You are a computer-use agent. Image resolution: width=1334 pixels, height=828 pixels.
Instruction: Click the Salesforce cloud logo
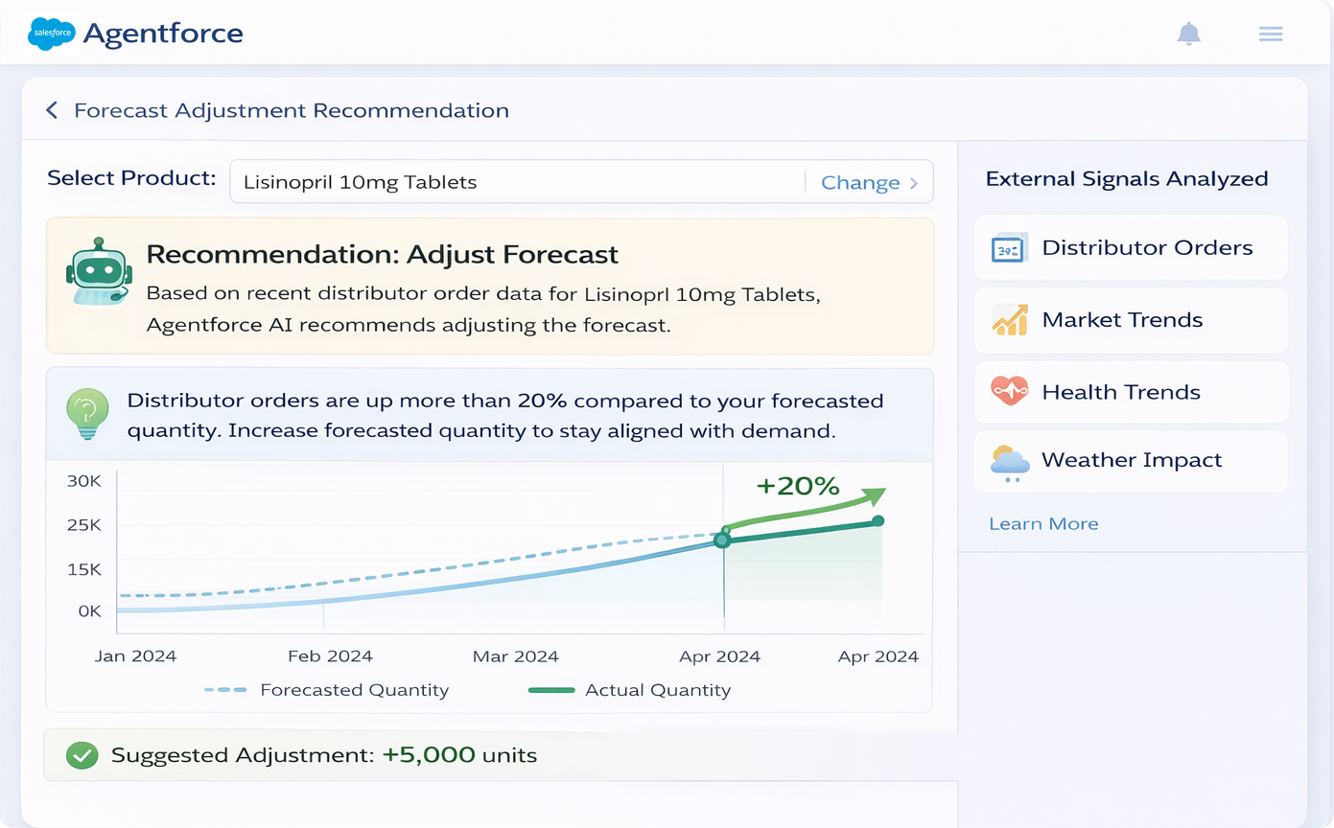(51, 34)
